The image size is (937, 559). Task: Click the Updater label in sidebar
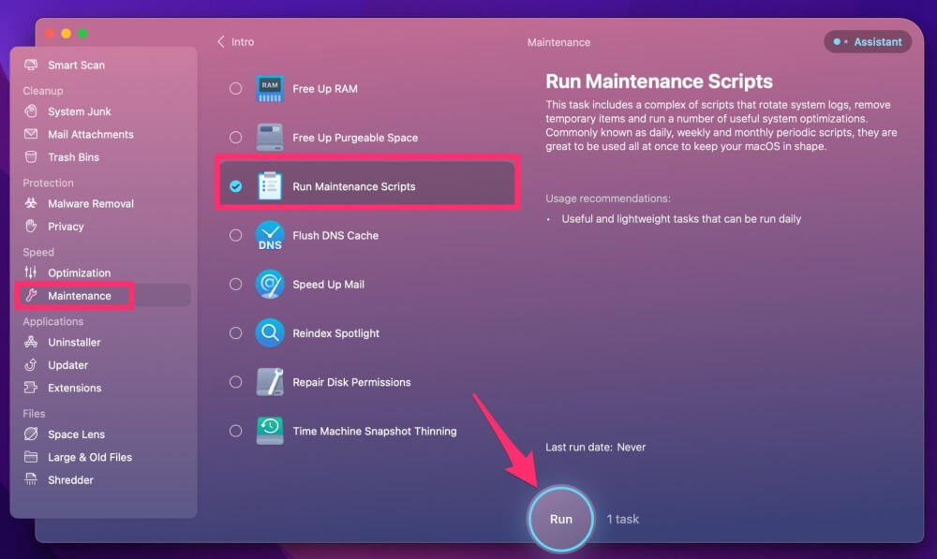click(x=67, y=365)
